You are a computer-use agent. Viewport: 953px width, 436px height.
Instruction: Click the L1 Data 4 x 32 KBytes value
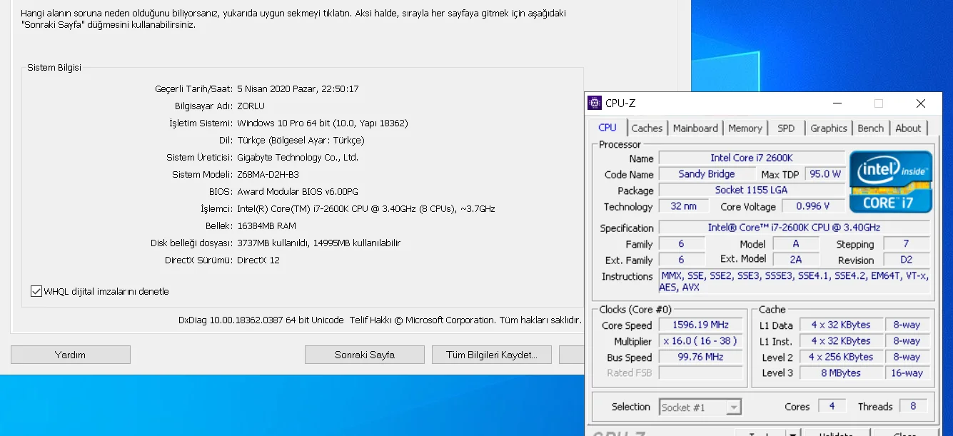click(841, 325)
